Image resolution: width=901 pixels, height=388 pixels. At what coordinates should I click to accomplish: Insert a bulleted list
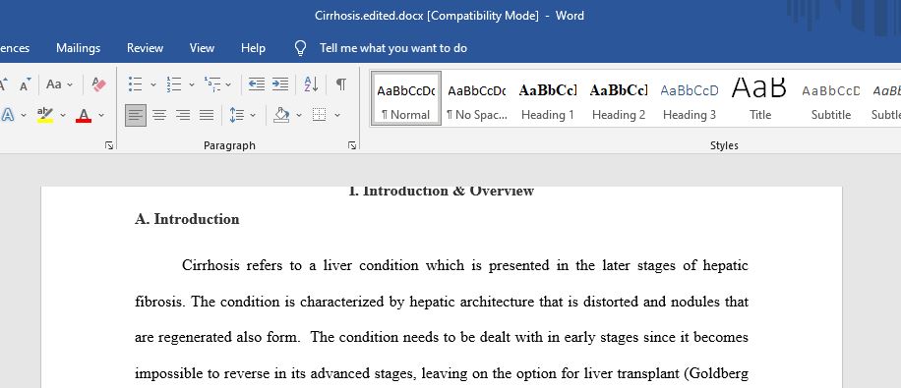click(135, 84)
